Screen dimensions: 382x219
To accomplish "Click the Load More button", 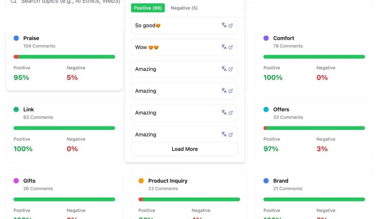I will (x=184, y=149).
